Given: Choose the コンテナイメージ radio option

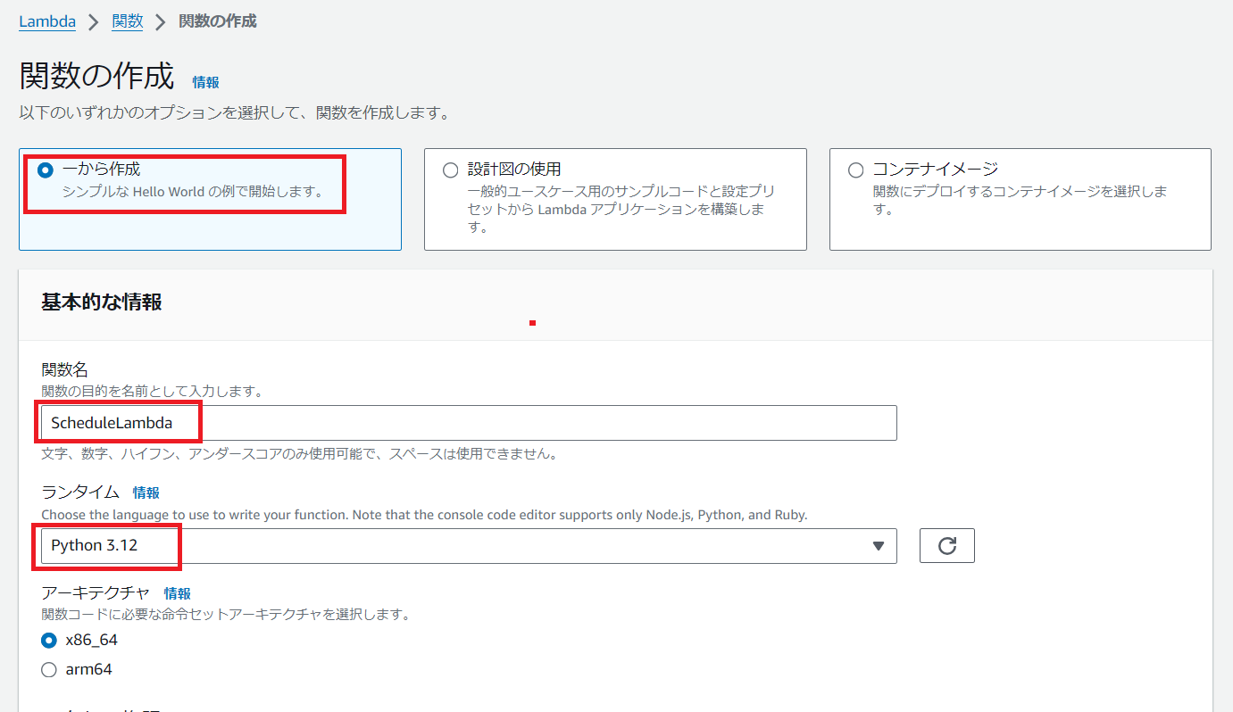Looking at the screenshot, I should (855, 170).
